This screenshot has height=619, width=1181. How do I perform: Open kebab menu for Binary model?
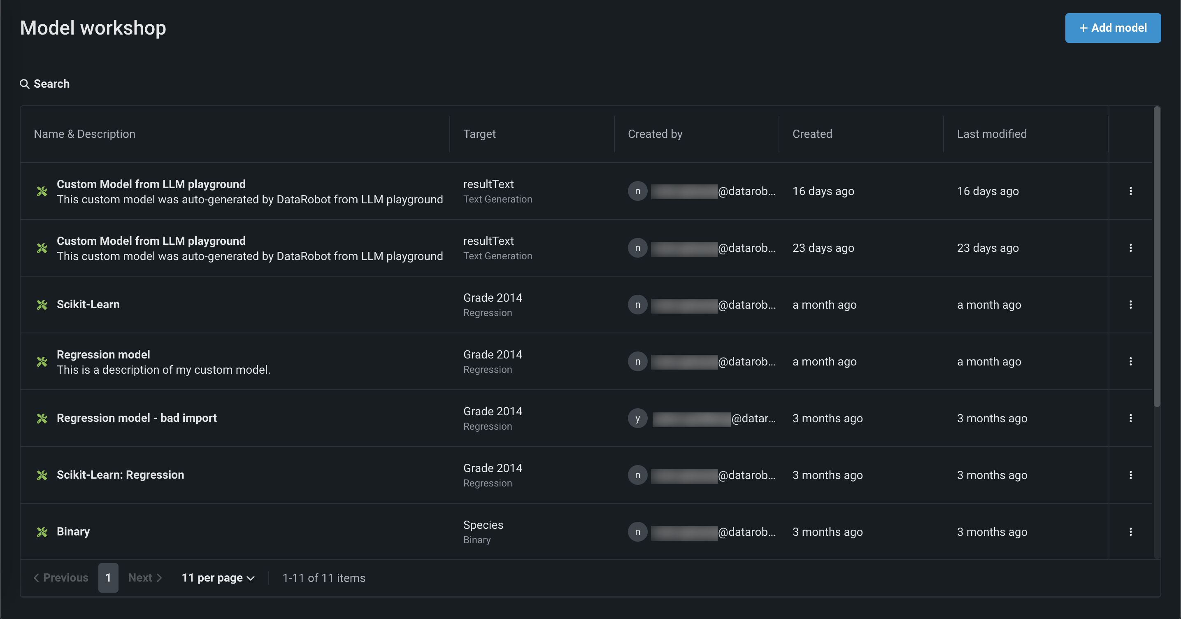(x=1130, y=531)
